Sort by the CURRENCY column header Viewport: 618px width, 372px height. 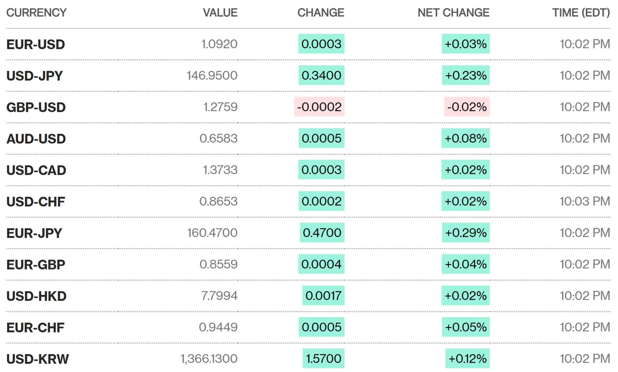(x=36, y=13)
